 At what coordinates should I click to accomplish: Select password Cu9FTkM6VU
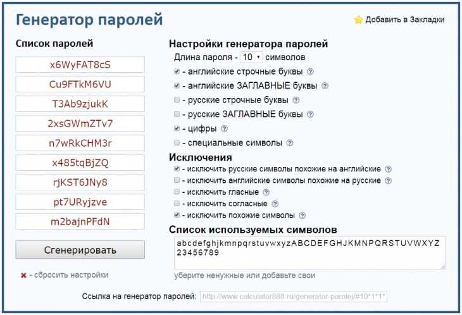click(80, 84)
